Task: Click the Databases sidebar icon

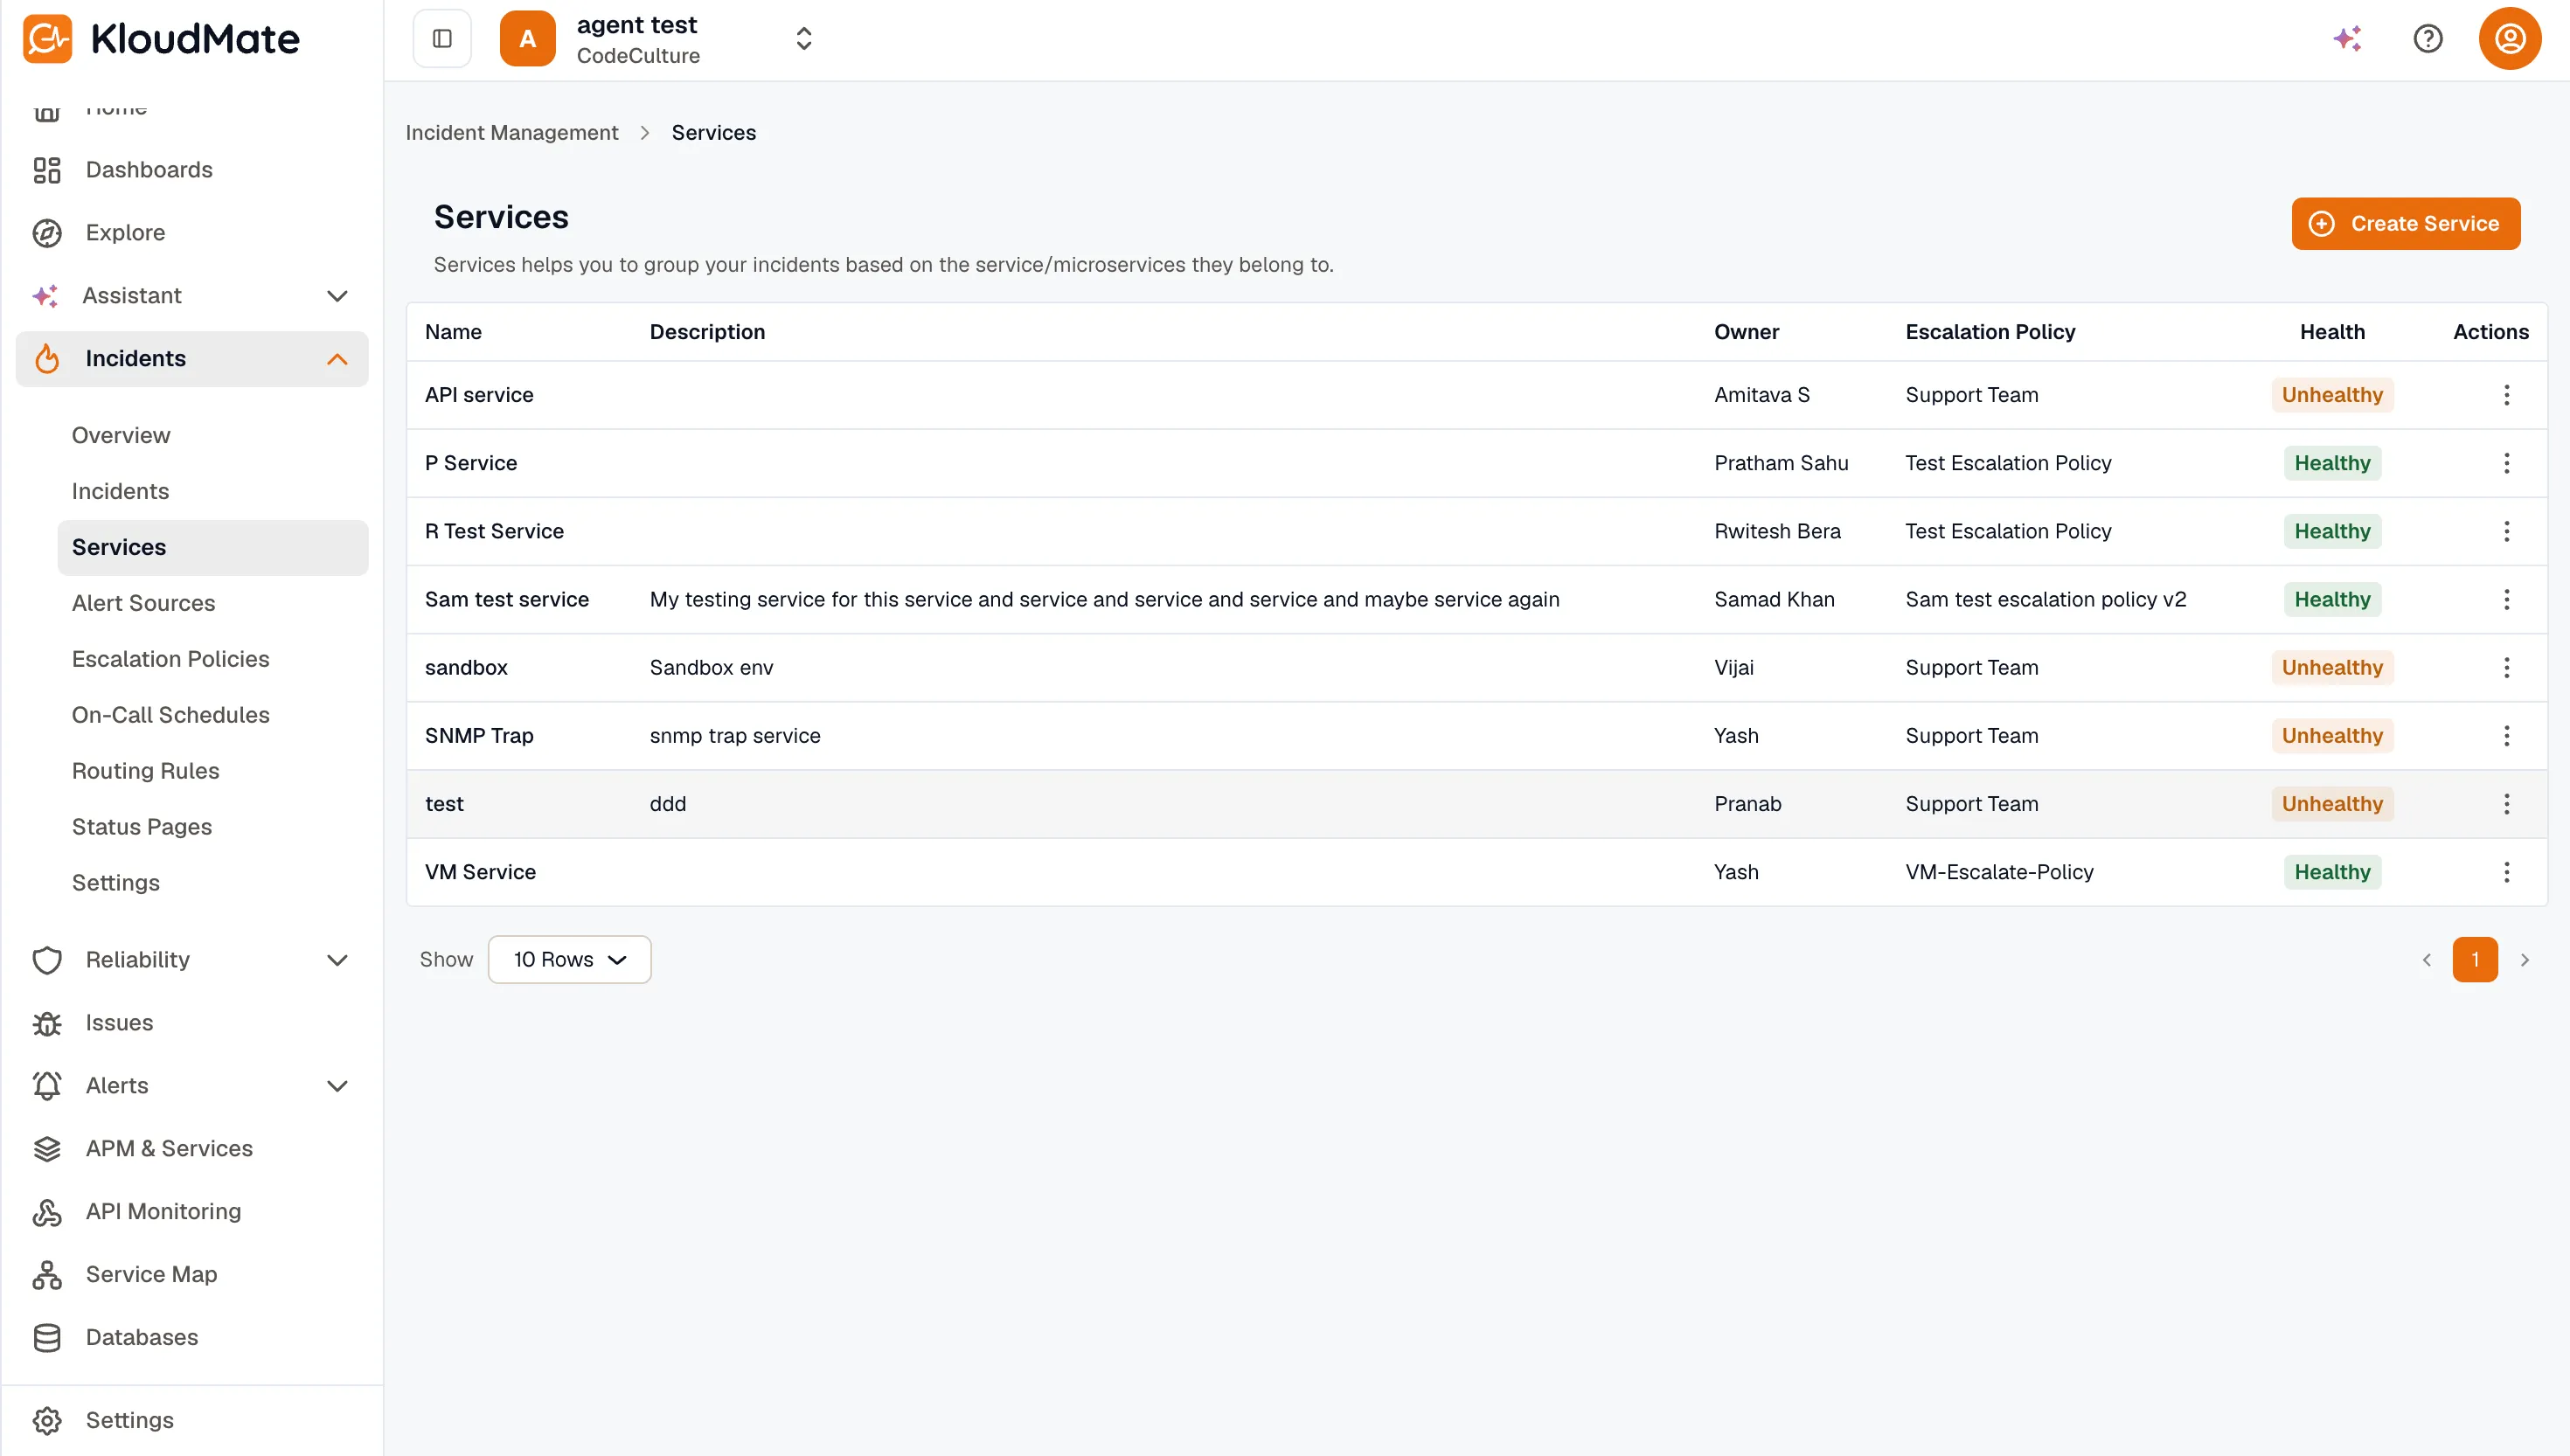Action: point(47,1337)
